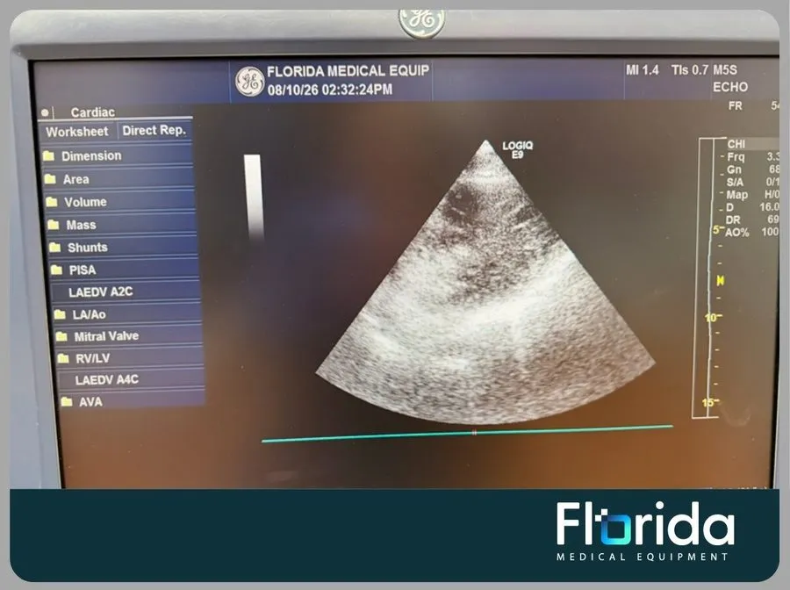Click the M5S probe label
Image resolution: width=790 pixels, height=590 pixels.
point(725,70)
